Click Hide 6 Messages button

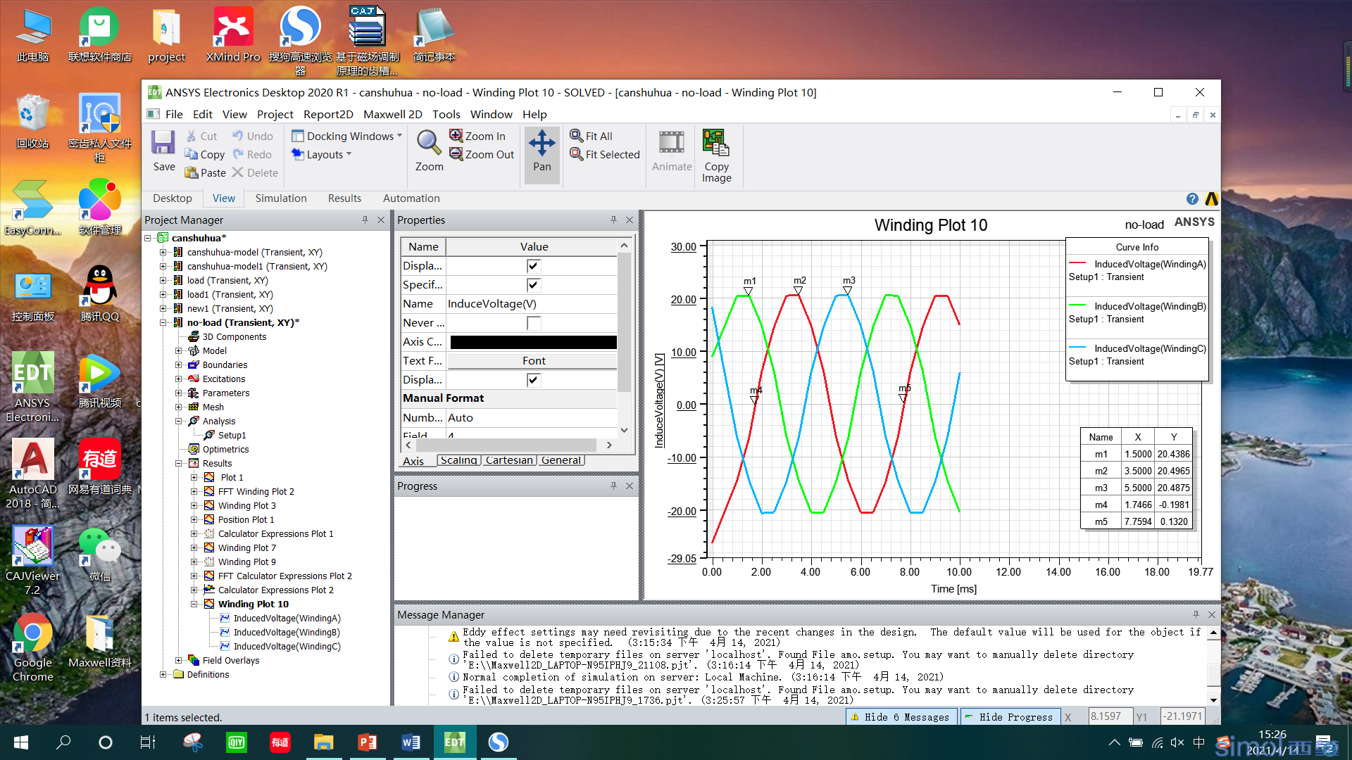tap(901, 716)
